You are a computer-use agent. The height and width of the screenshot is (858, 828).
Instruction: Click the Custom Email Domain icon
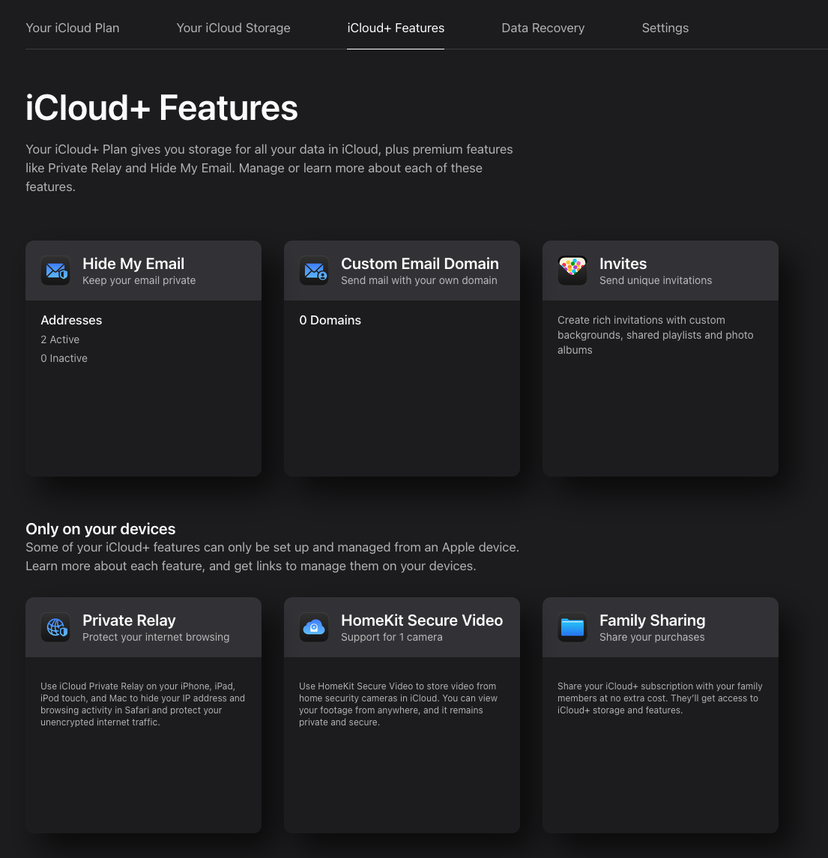[313, 271]
